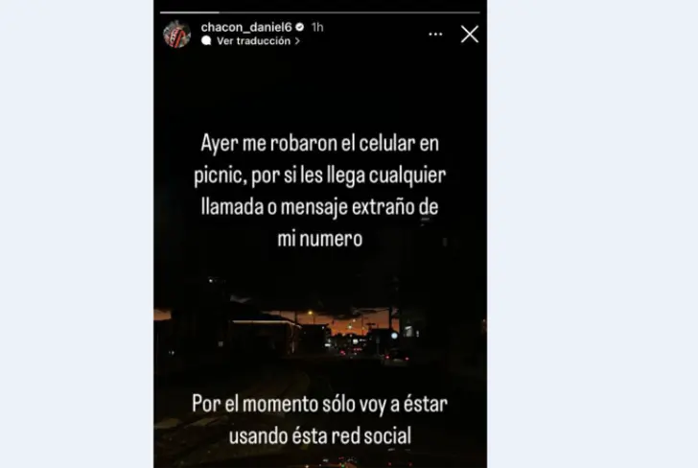Close the story with the X icon
This screenshot has width=698, height=468.
(470, 35)
